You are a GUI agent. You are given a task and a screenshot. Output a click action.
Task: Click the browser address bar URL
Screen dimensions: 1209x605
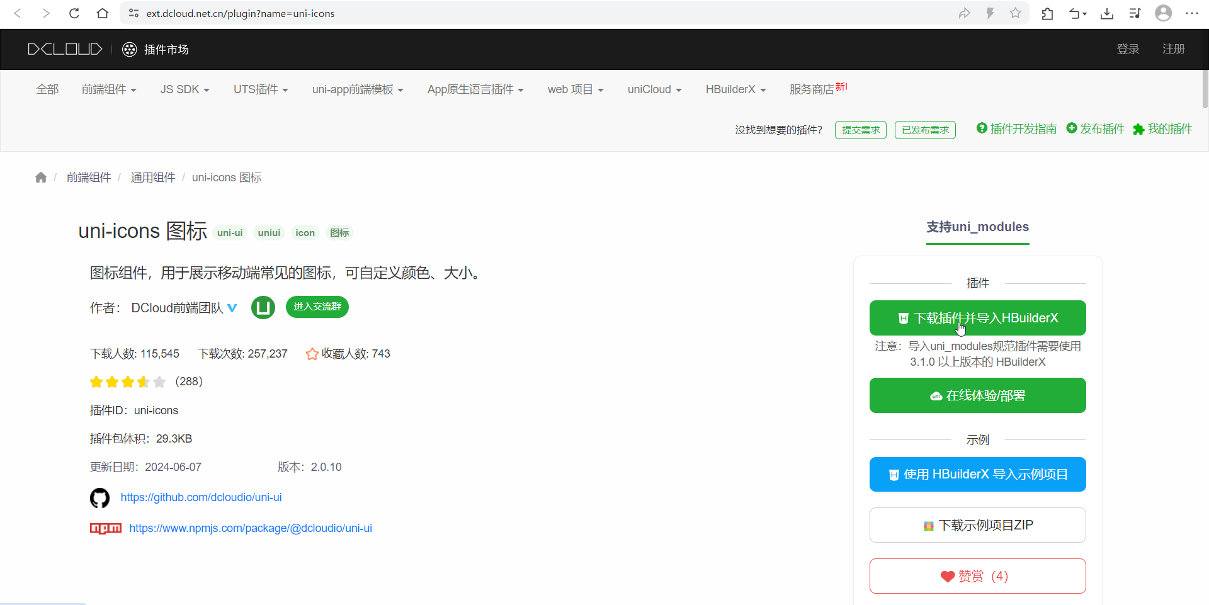click(x=240, y=13)
